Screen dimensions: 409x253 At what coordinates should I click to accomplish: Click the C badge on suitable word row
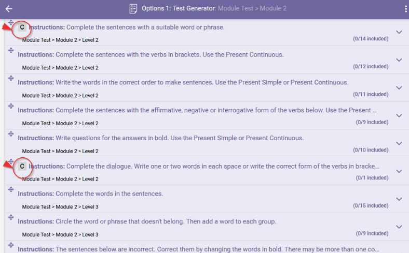coord(22,27)
